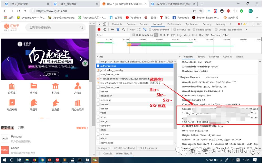The image size is (263, 163).
Task: Filter requests by XHR type
Action: pos(162,35)
